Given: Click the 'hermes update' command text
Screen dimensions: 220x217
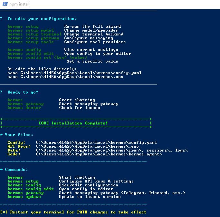Looking at the screenshot, I should [24, 197].
